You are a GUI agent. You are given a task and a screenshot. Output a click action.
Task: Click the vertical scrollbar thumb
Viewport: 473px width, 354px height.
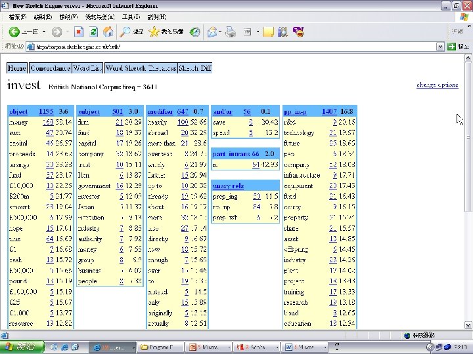coord(468,136)
